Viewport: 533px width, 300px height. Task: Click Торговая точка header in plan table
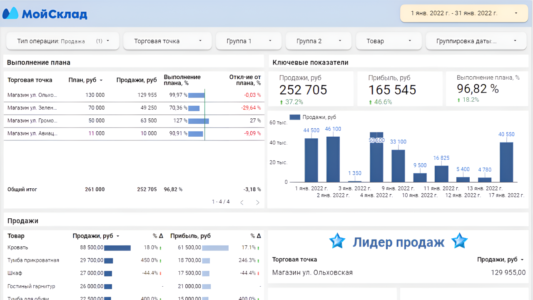30,80
